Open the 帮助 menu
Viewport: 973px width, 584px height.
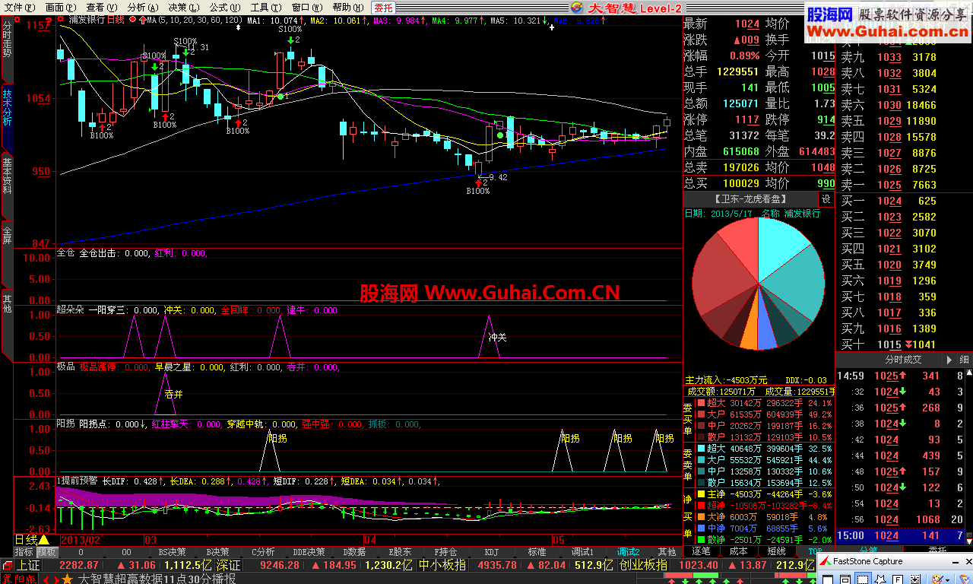(x=347, y=7)
